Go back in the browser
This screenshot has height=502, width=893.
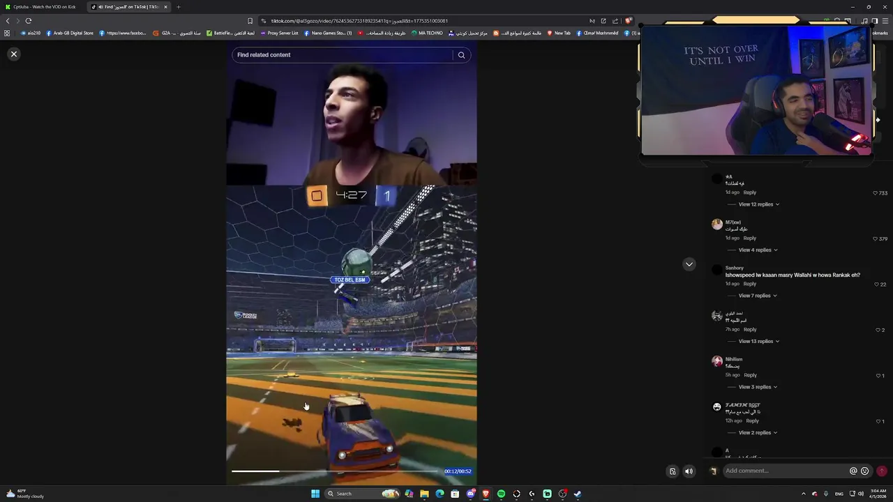coord(8,21)
